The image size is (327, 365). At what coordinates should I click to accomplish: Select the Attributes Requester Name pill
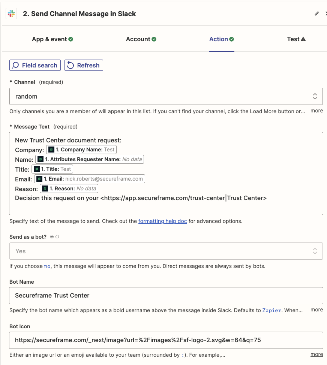89,159
